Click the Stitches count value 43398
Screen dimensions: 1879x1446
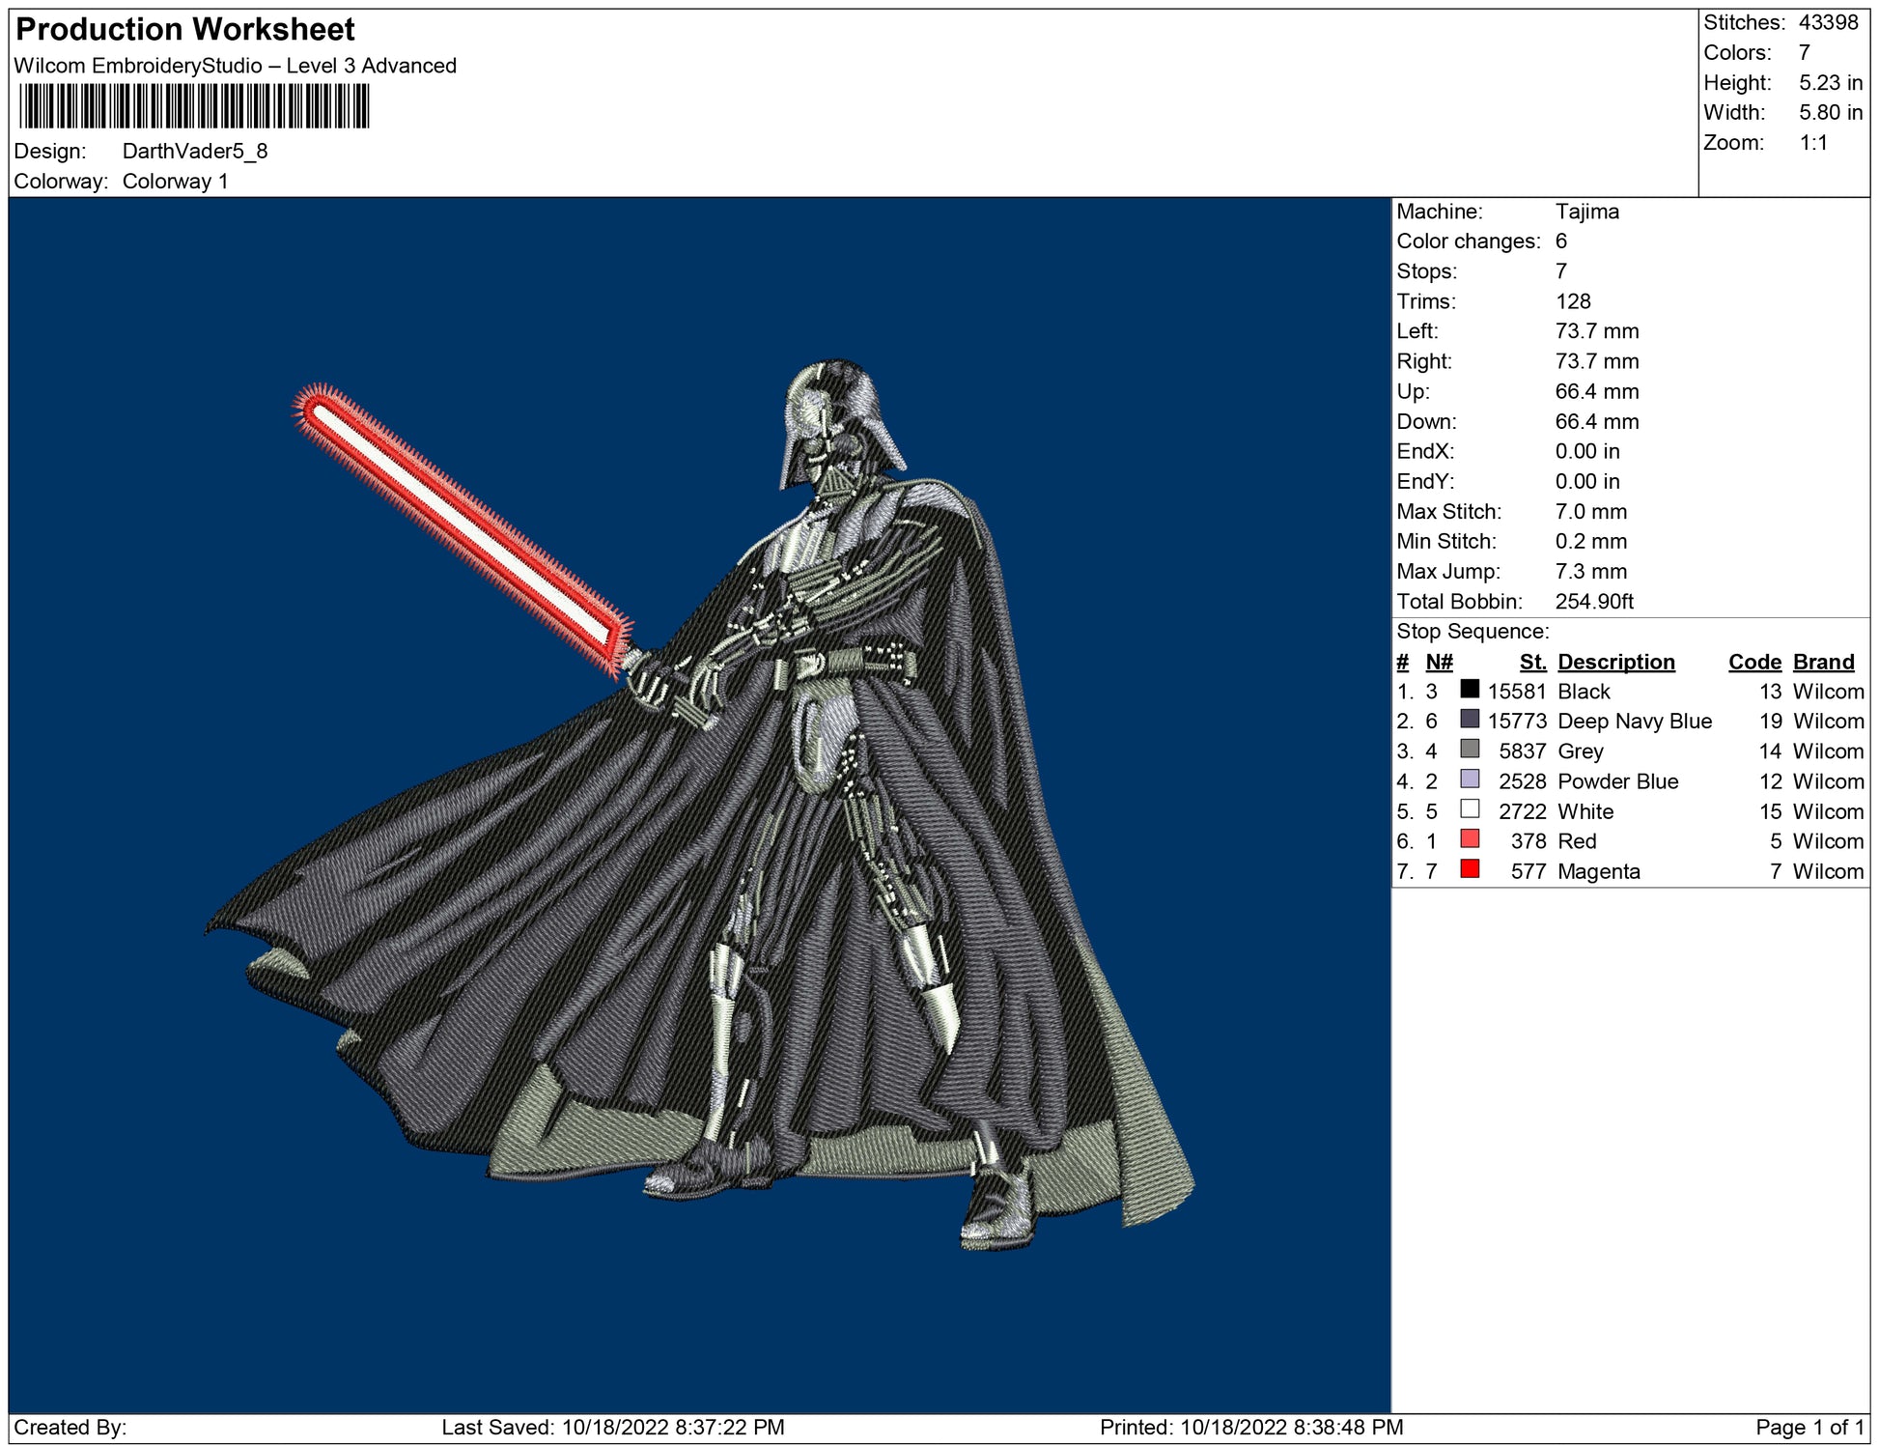1827,22
